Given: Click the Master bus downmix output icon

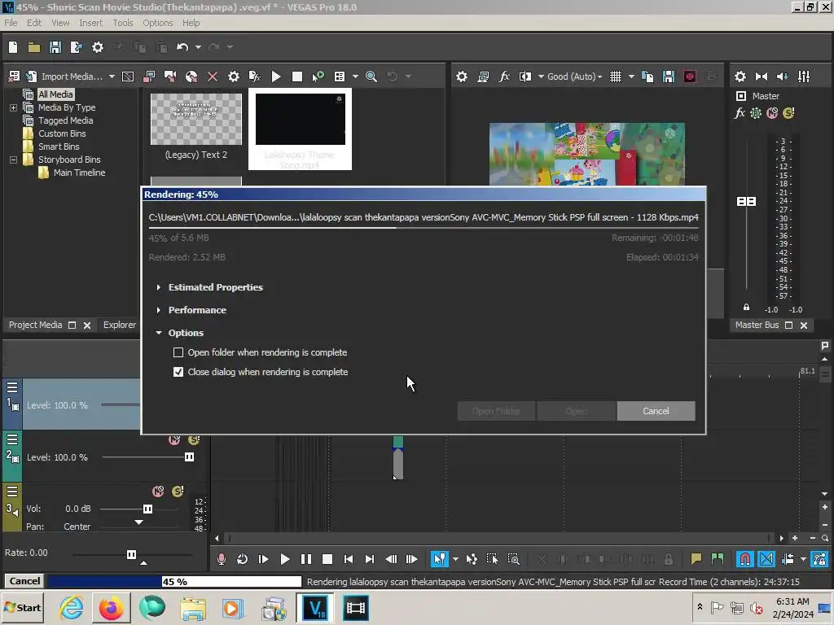Looking at the screenshot, I should point(762,76).
